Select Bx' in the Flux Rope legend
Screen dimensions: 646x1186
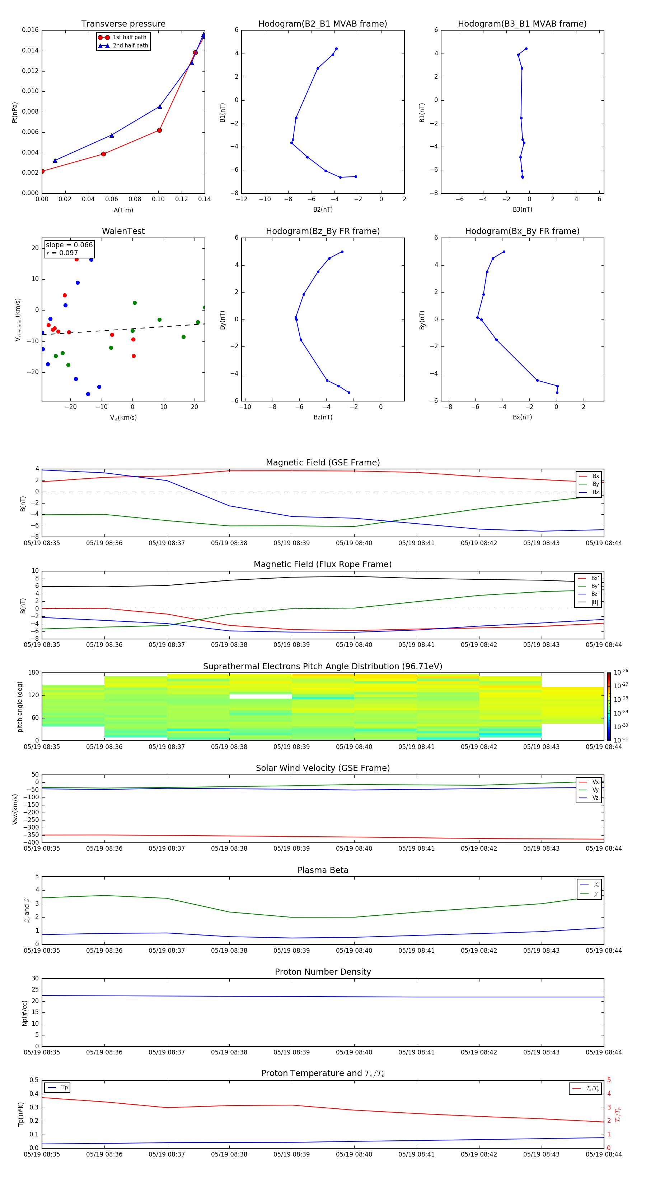tap(589, 578)
